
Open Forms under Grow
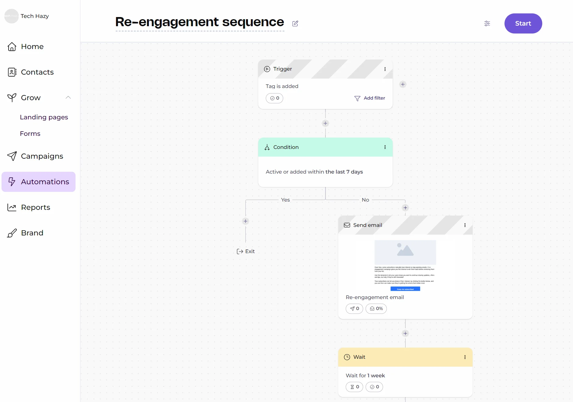(30, 134)
